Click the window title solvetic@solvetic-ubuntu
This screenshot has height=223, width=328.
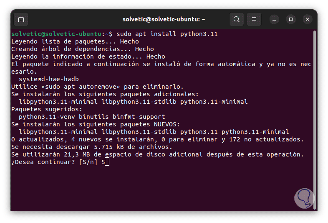click(164, 19)
